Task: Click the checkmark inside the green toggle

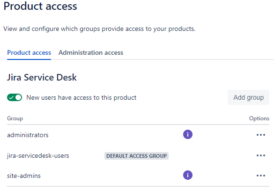Action: [11, 97]
